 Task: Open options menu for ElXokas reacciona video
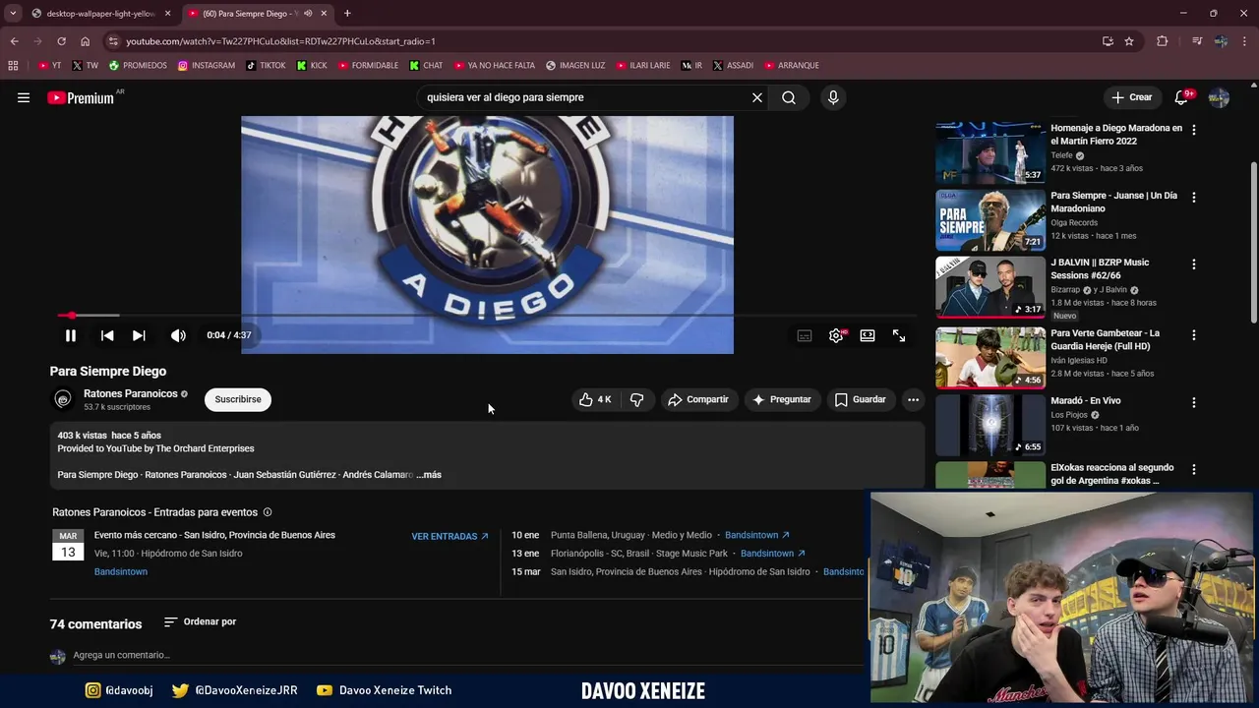[x=1194, y=469]
